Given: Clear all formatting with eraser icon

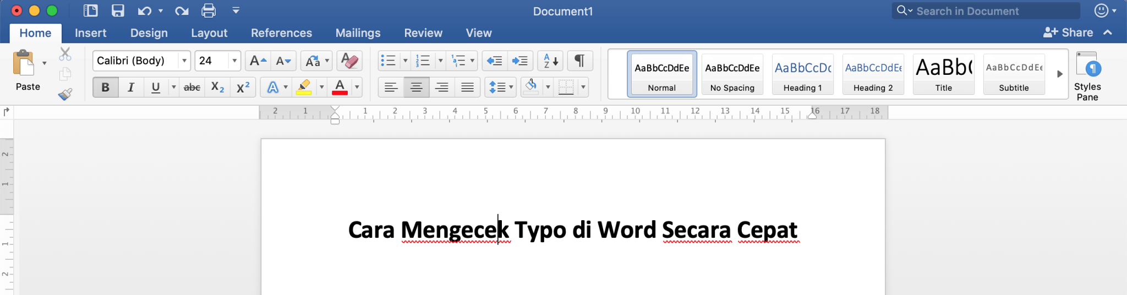Looking at the screenshot, I should pos(349,61).
